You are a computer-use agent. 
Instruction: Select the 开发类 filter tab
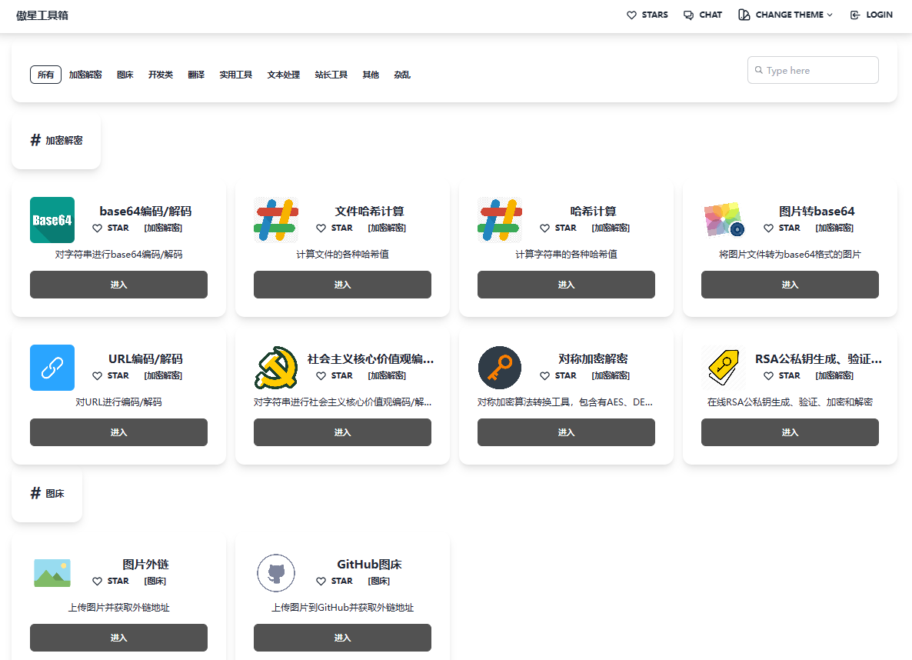point(161,75)
